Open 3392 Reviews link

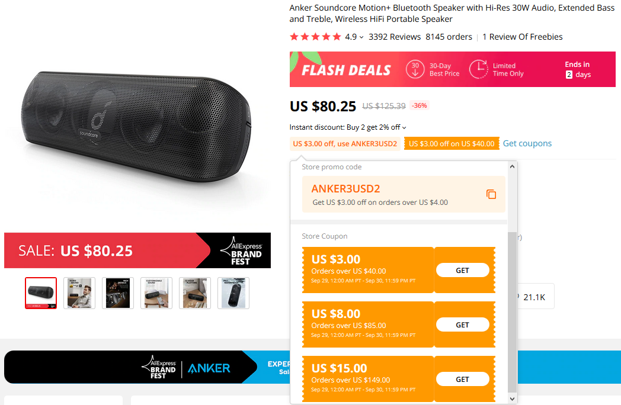[395, 37]
